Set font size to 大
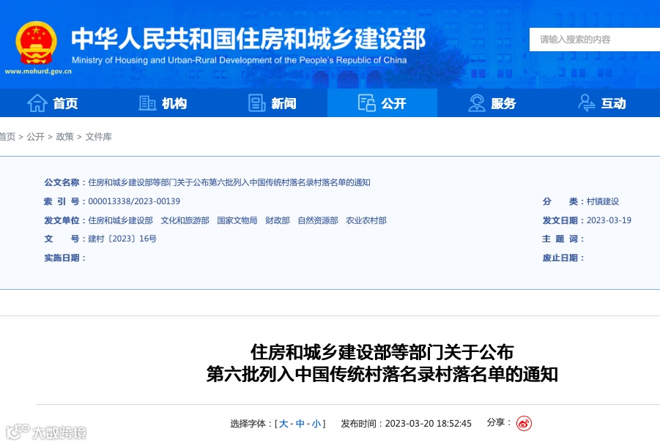The width and height of the screenshot is (660, 445). (x=283, y=424)
